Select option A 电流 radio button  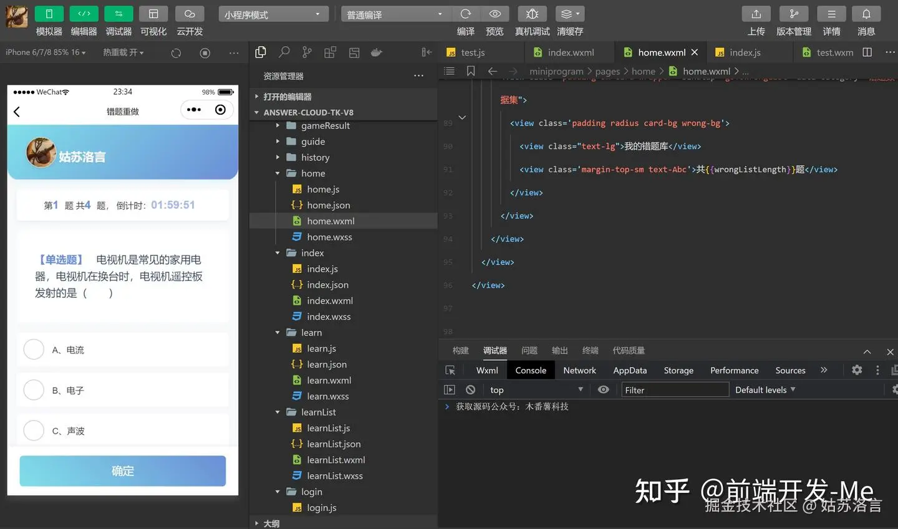[x=34, y=350]
